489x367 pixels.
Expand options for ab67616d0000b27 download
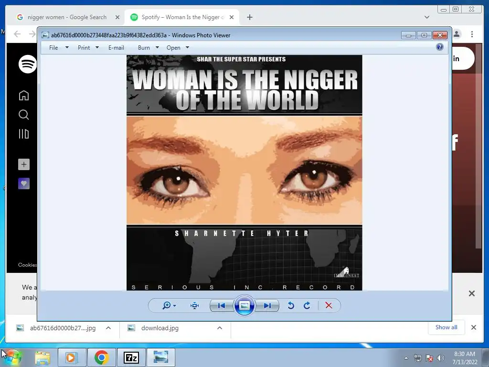(x=108, y=328)
